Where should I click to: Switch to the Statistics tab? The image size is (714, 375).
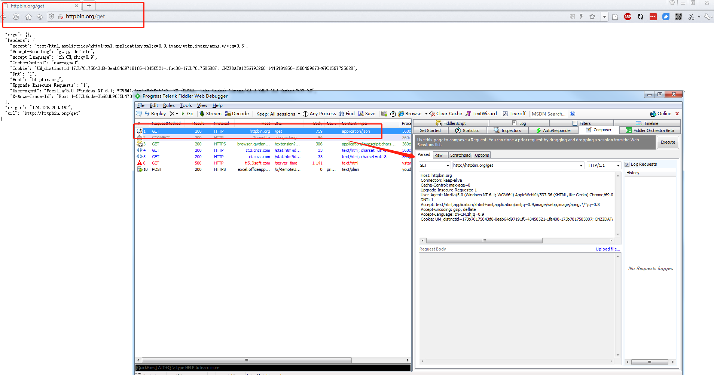pyautogui.click(x=467, y=130)
